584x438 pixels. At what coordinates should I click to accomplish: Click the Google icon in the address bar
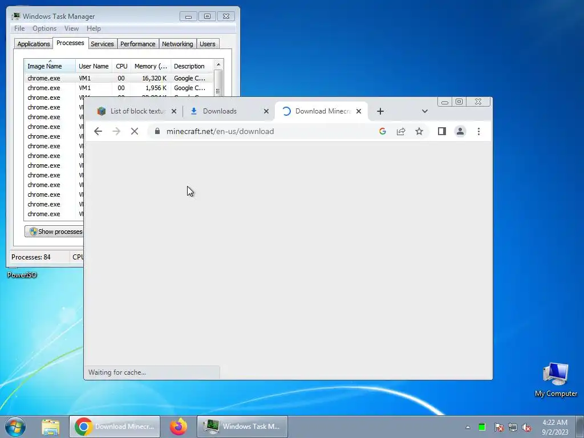pyautogui.click(x=383, y=131)
